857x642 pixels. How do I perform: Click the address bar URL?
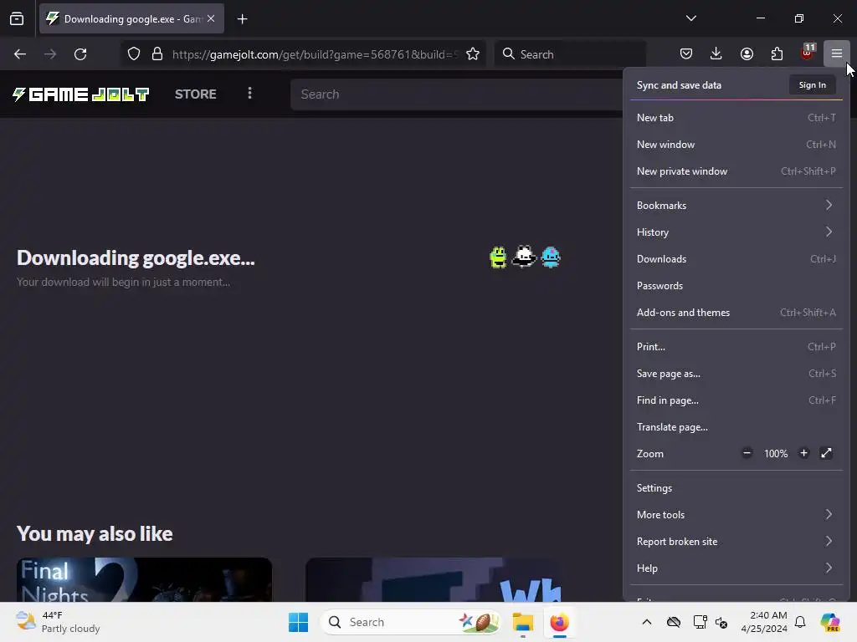pos(315,54)
